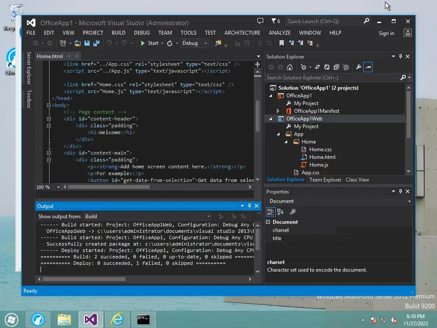Click the Alphabetical sort icon in Properties

click(280, 212)
